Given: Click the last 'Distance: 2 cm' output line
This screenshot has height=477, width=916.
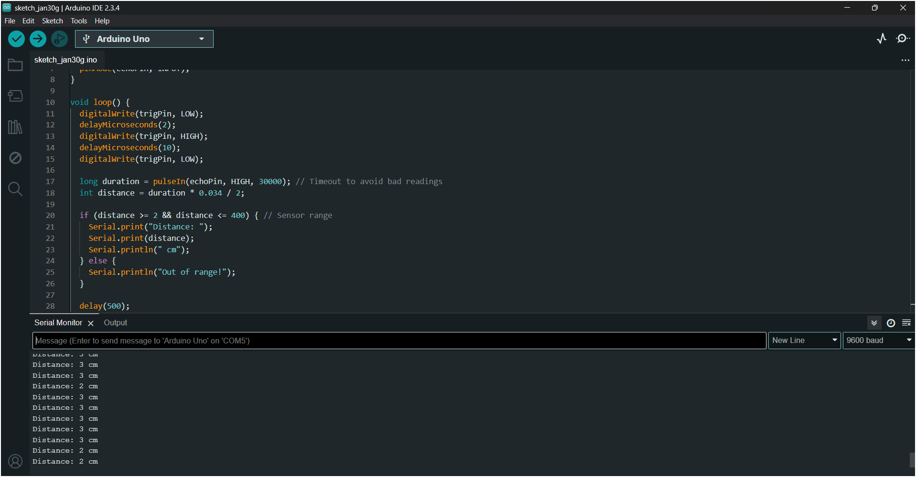Looking at the screenshot, I should pos(65,462).
